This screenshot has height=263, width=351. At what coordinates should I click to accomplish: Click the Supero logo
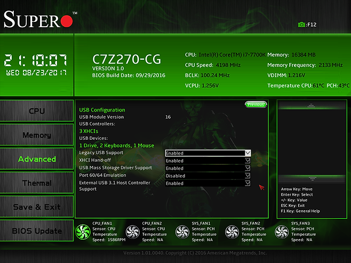pos(41,20)
